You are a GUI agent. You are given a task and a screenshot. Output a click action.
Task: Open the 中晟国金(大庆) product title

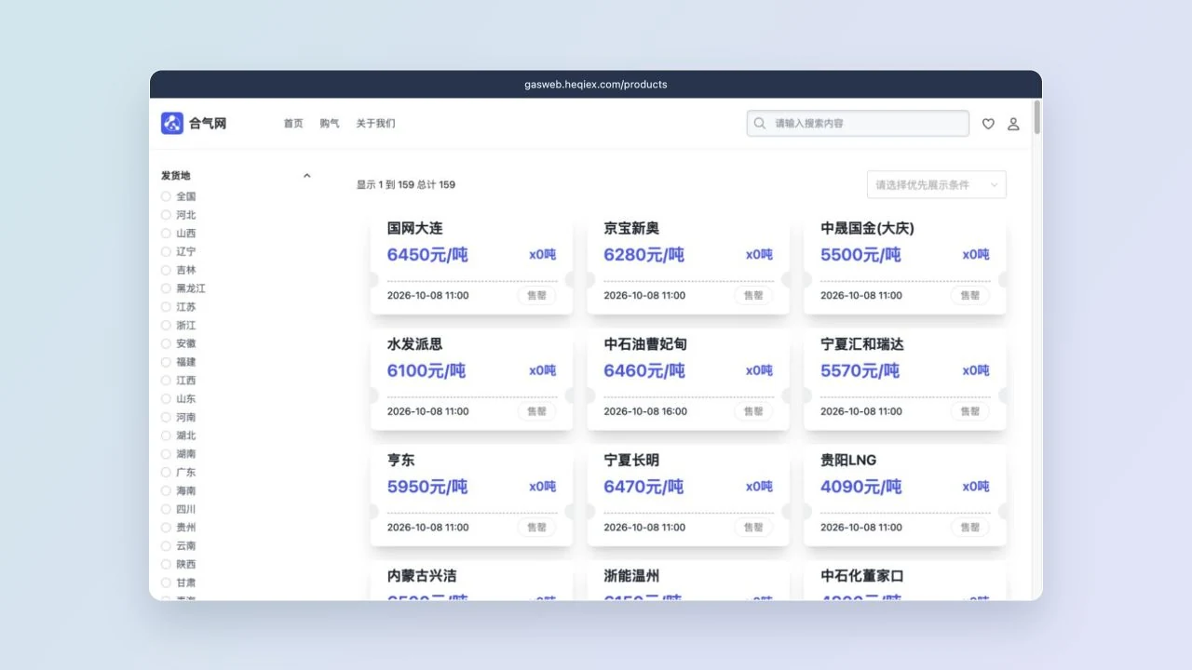click(867, 228)
